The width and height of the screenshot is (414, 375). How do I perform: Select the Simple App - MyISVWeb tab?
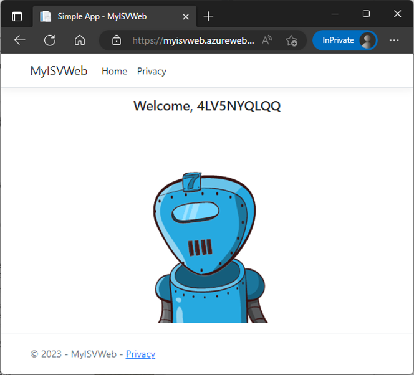coord(115,17)
